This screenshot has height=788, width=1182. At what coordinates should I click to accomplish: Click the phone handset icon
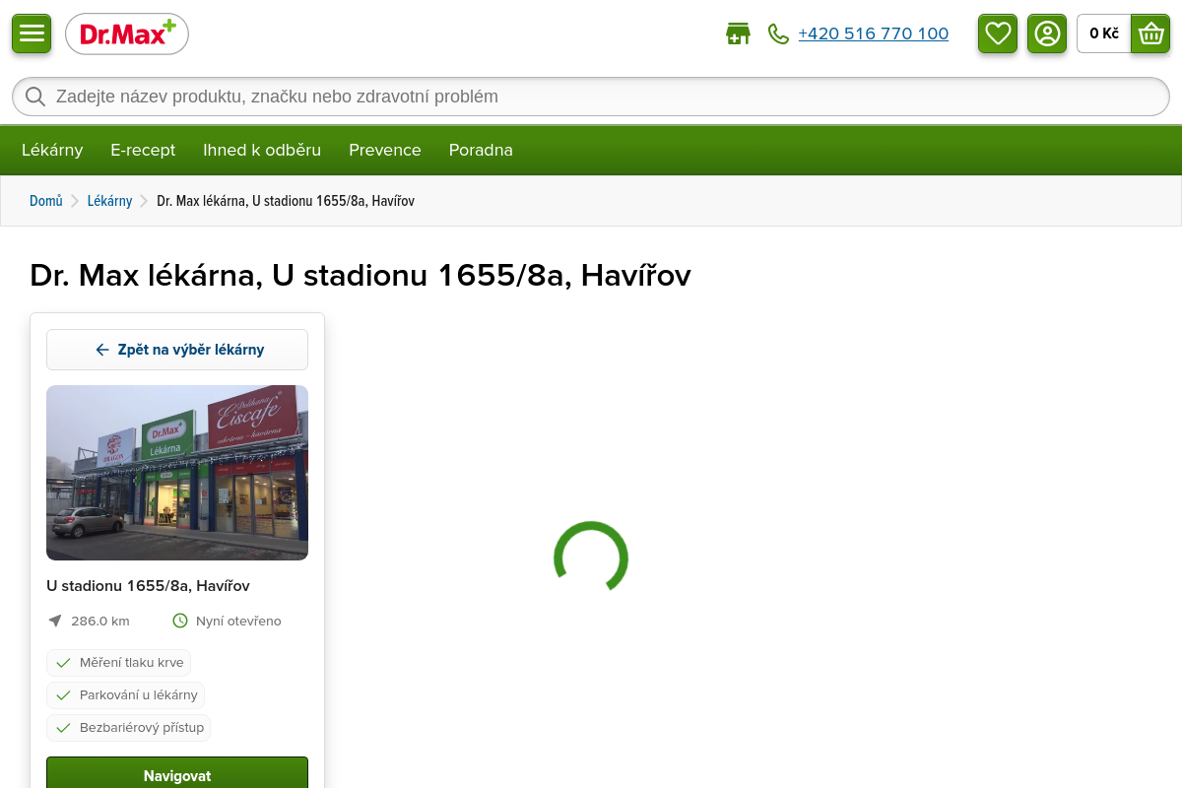(778, 34)
